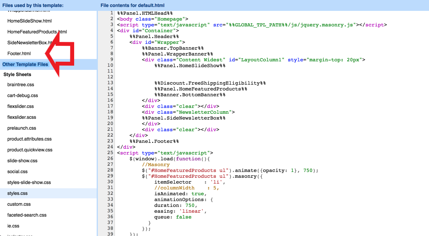Click the %%Panel.WrapperBanner%% line
The image size is (429, 236).
coord(177,54)
